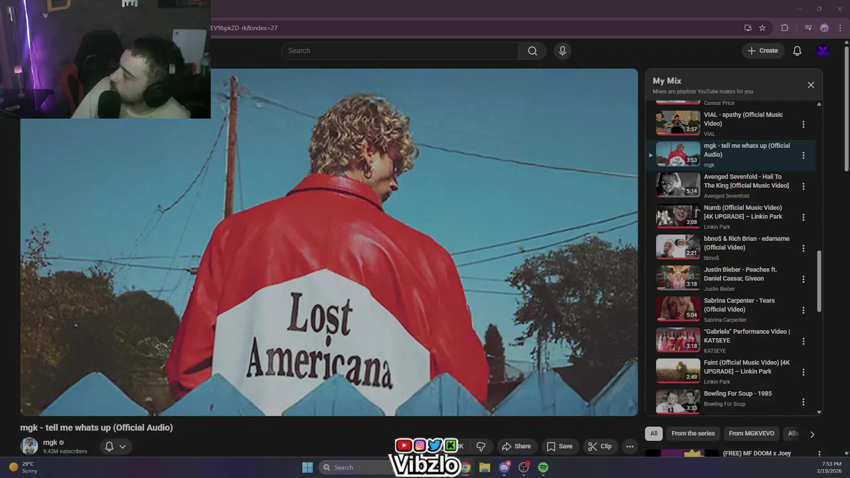Screen dimensions: 850x478
Task: Start voice search with the microphone icon
Action: click(x=562, y=50)
